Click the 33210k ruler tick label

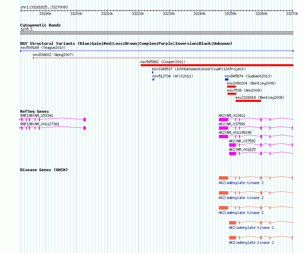click(x=107, y=14)
